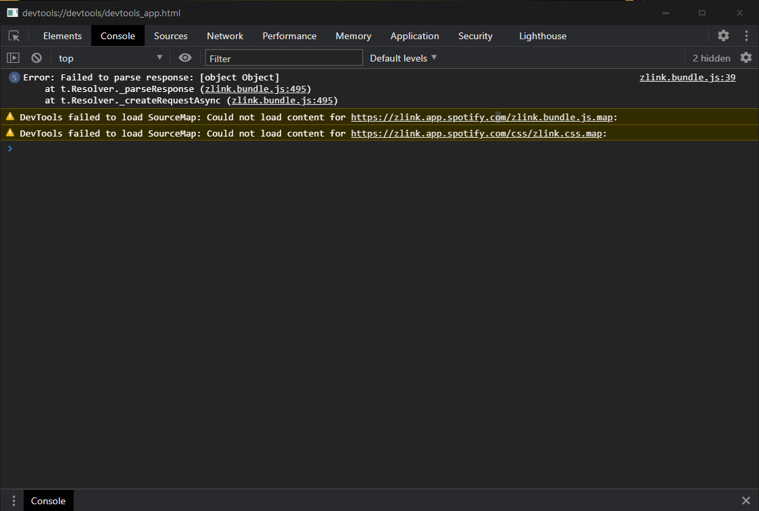The height and width of the screenshot is (511, 759).
Task: Create a live expression with the eye icon
Action: tap(185, 57)
